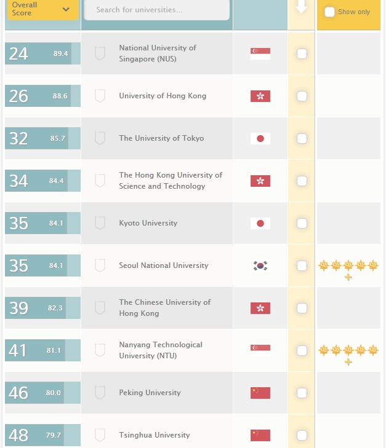
Task: Check the compare box for Tsinghua University
Action: click(302, 435)
